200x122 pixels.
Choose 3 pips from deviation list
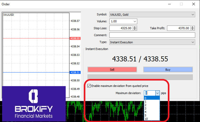pyautogui.click(x=152, y=108)
